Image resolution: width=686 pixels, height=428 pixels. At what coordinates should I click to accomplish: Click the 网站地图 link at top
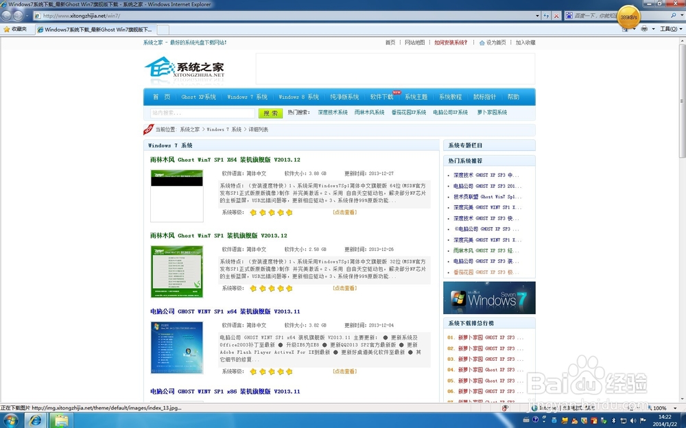coord(415,43)
